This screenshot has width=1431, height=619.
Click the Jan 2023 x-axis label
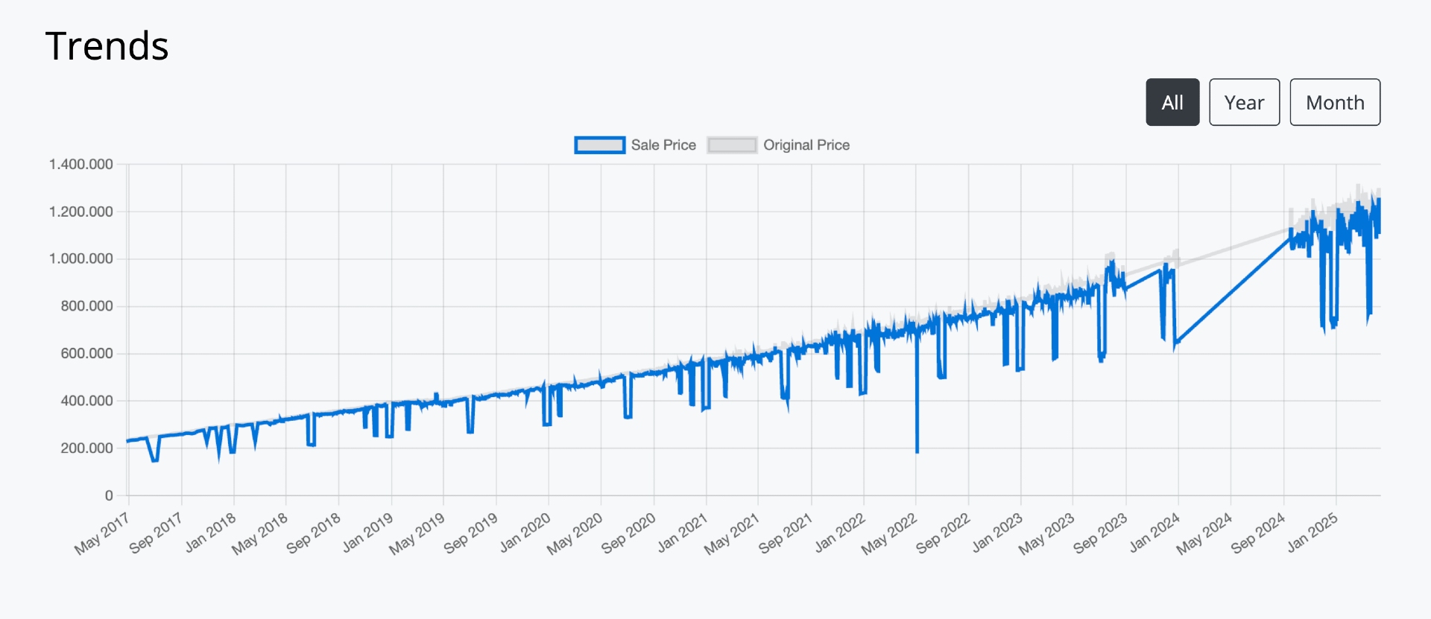coord(996,532)
